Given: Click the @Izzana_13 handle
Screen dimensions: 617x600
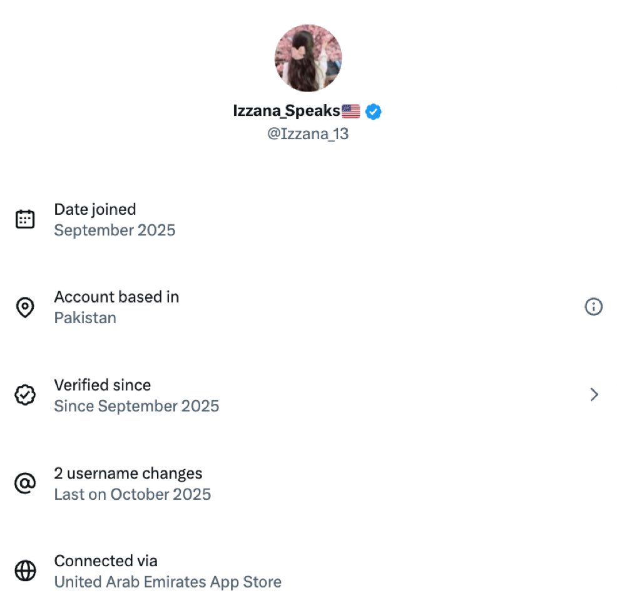Looking at the screenshot, I should click(x=308, y=133).
